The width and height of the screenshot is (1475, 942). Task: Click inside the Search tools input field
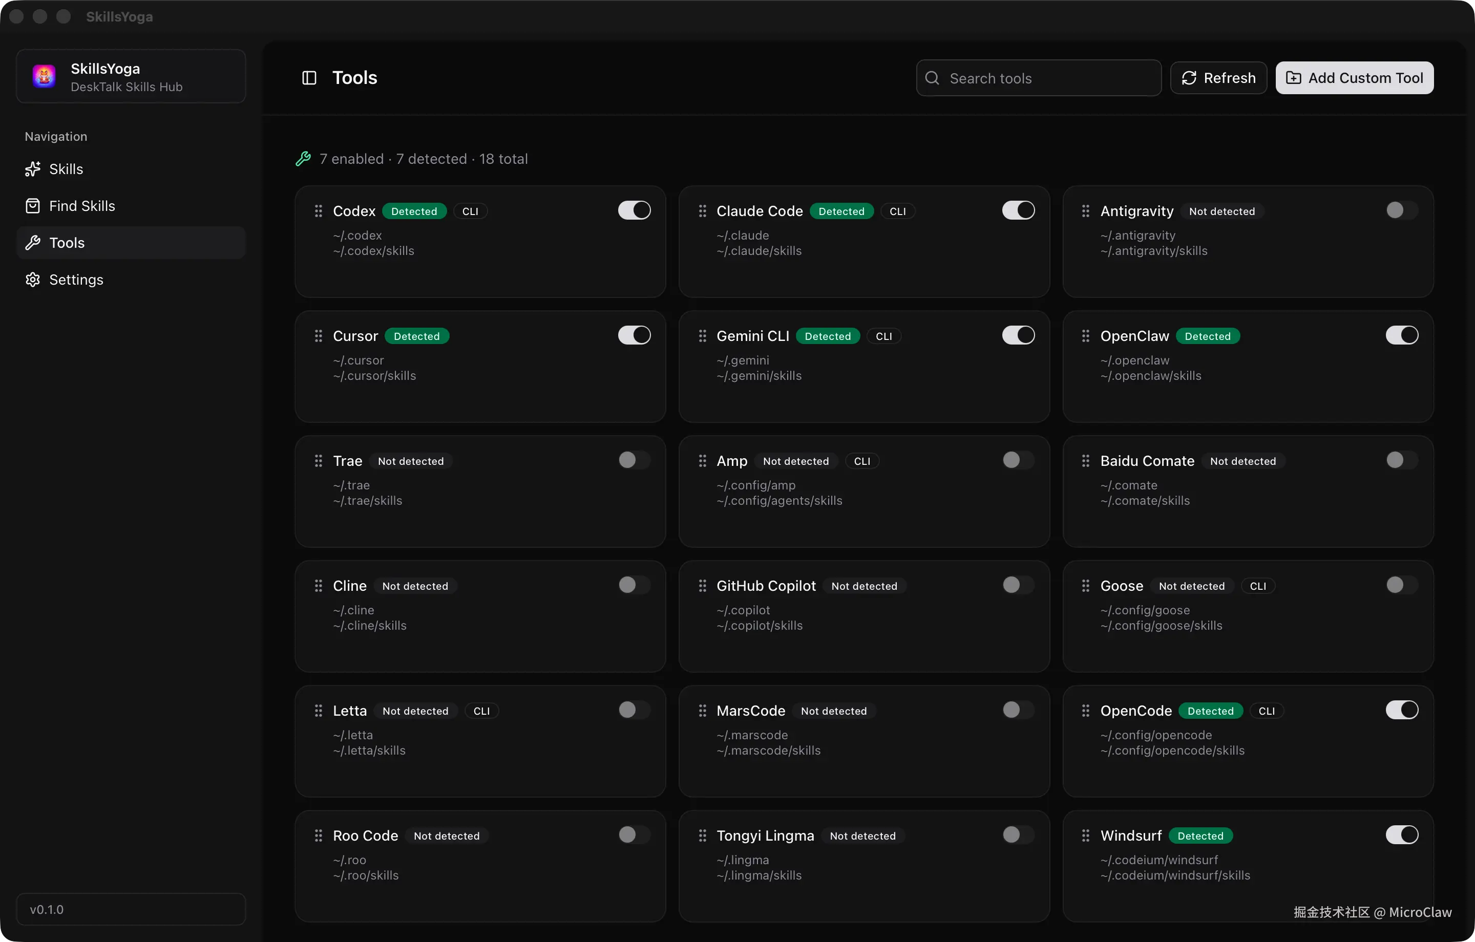(1041, 78)
